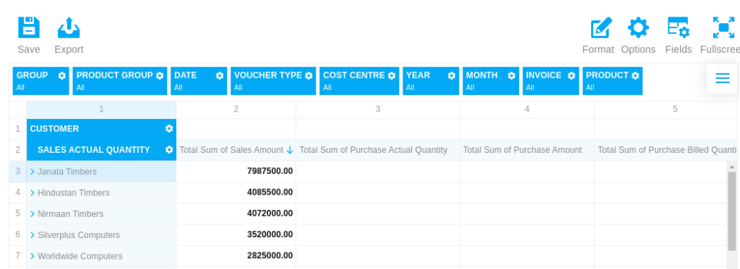Image resolution: width=740 pixels, height=269 pixels.
Task: Click the VOUCHER TYPE filter label
Action: (x=268, y=76)
